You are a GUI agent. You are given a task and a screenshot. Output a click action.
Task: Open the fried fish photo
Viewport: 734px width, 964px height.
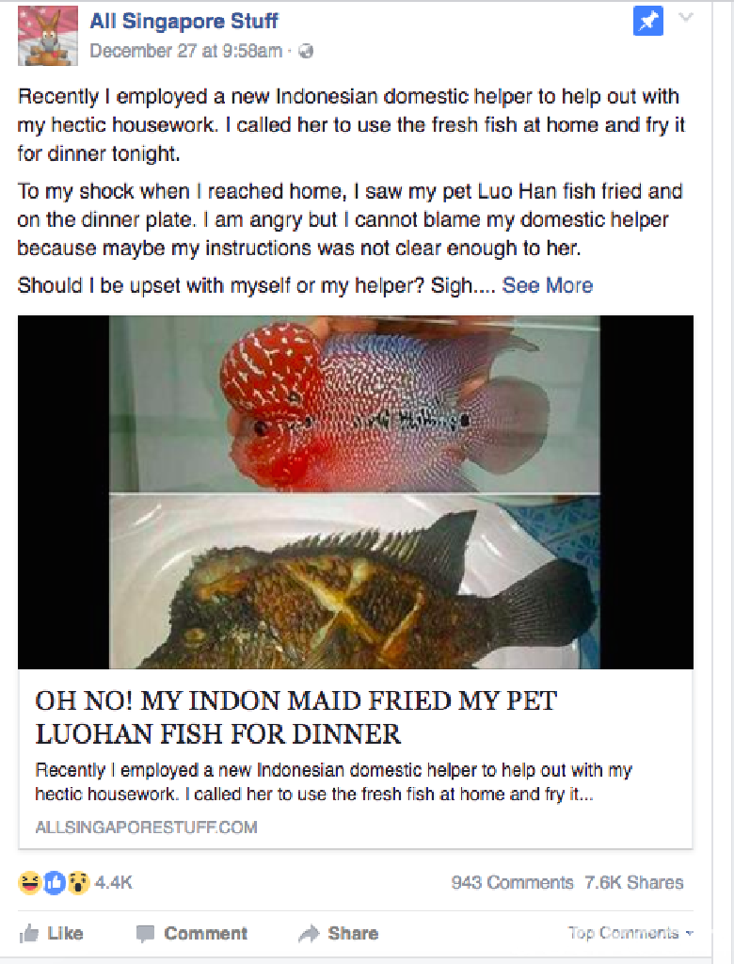coord(354,581)
